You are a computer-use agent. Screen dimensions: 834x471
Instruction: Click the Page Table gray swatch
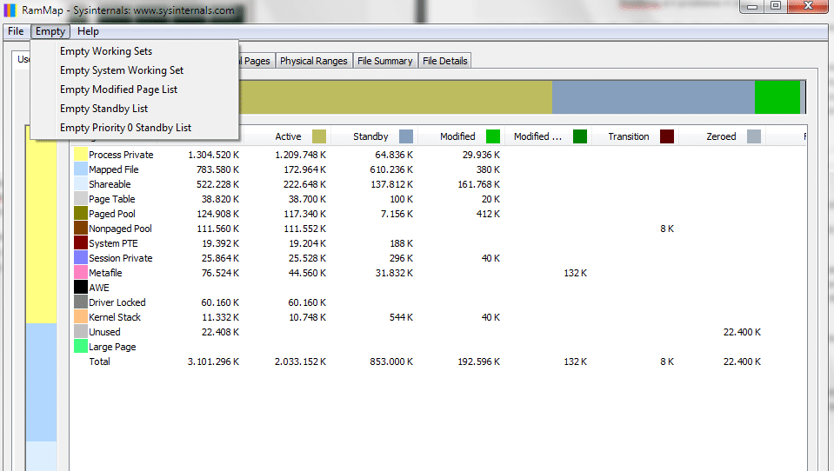click(x=81, y=199)
